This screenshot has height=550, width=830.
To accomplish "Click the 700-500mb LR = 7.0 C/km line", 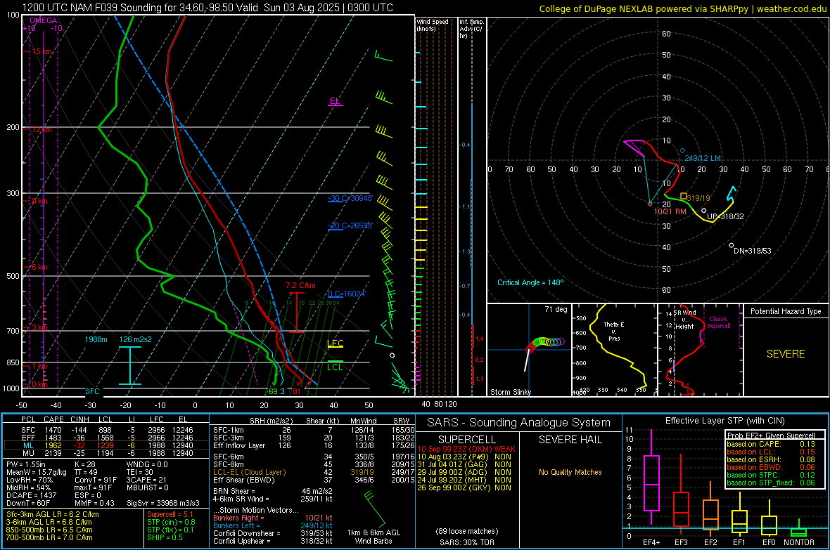I will pyautogui.click(x=49, y=537).
